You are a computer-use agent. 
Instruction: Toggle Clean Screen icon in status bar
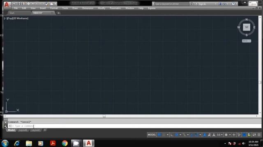click(x=254, y=135)
